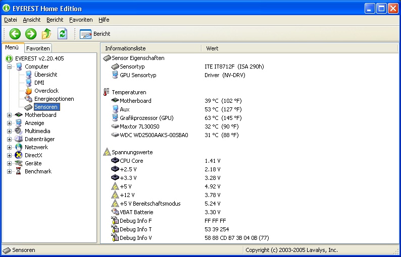The image size is (401, 257).
Task: Open the Bericht menu in the menu bar
Action: [x=55, y=20]
